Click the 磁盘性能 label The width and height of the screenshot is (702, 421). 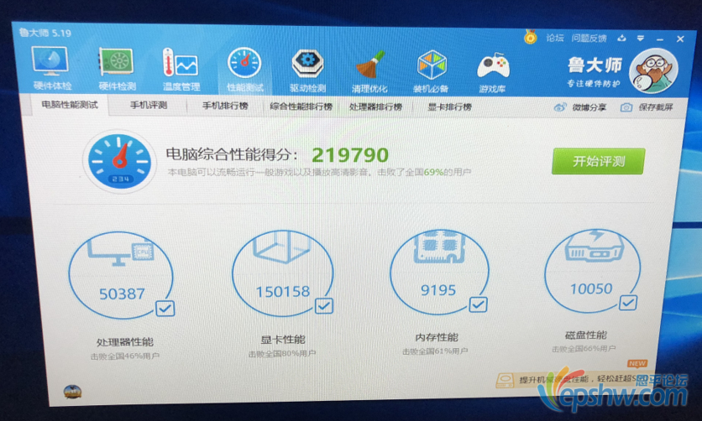pos(586,335)
